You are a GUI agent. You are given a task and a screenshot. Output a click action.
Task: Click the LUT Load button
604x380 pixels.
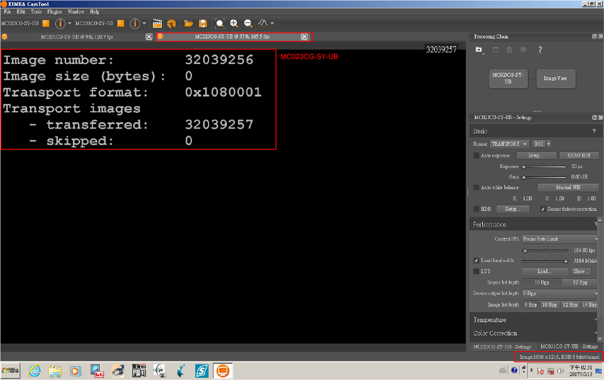545,271
